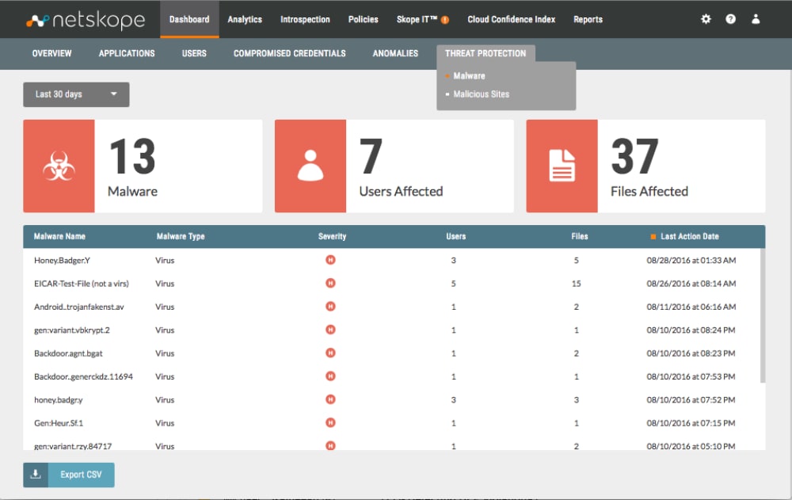Viewport: 792px width, 500px height.
Task: Click severity icon for Android..trojanfakenst.av
Action: click(330, 307)
